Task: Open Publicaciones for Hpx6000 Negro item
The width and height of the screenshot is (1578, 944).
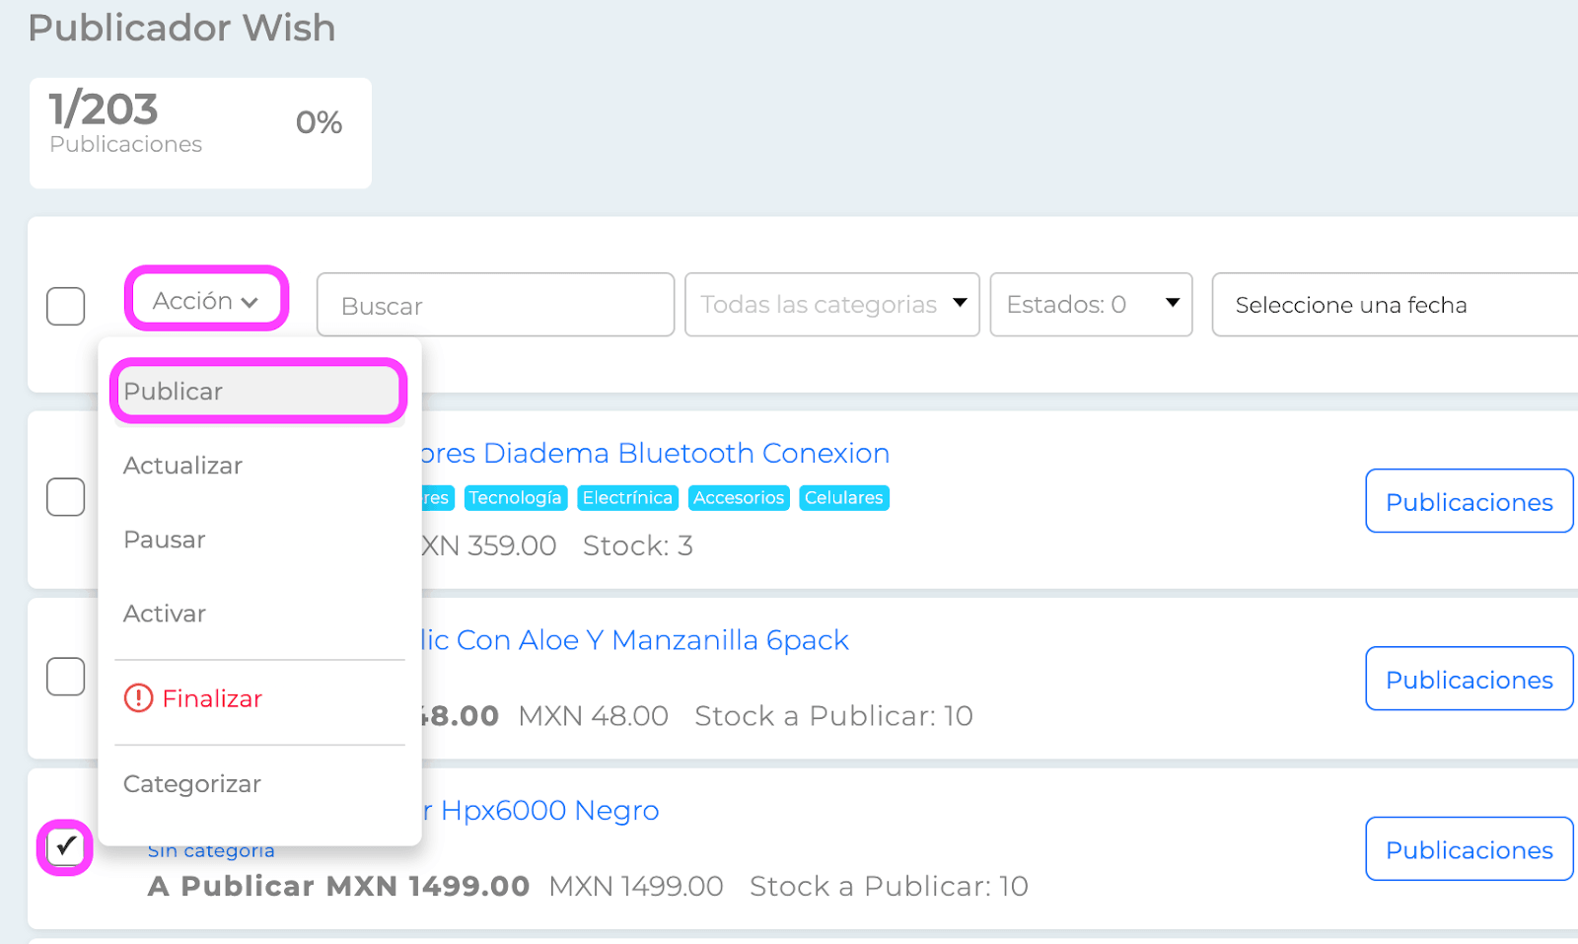Action: point(1469,849)
